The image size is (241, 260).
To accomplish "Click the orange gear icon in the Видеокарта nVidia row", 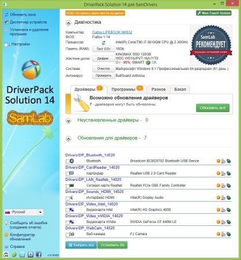I will pos(219,222).
